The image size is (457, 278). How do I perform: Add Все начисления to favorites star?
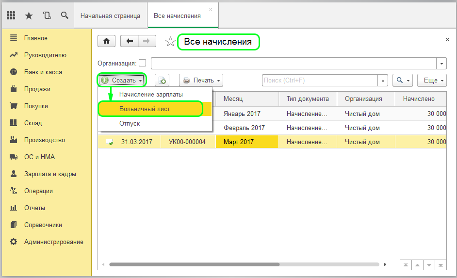[170, 42]
